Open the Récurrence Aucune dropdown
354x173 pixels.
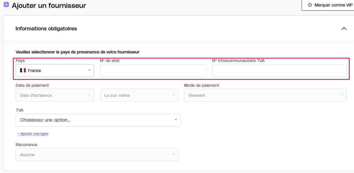click(97, 154)
